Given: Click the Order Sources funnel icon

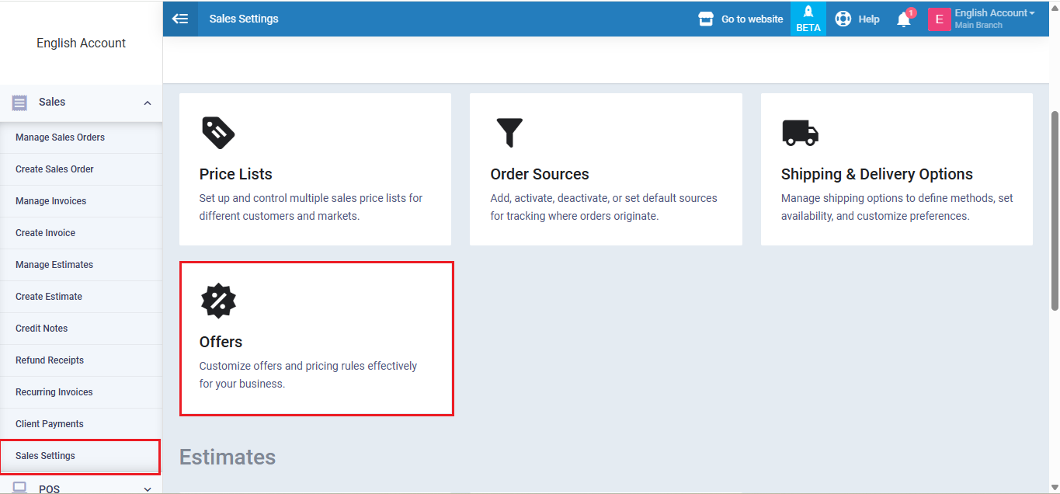Looking at the screenshot, I should tap(509, 133).
